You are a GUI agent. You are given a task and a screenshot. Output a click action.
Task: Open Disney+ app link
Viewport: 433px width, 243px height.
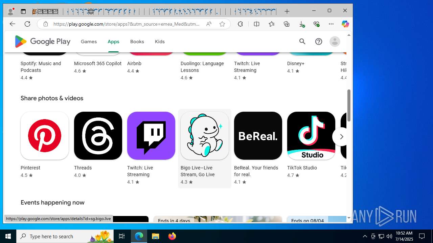click(x=296, y=63)
